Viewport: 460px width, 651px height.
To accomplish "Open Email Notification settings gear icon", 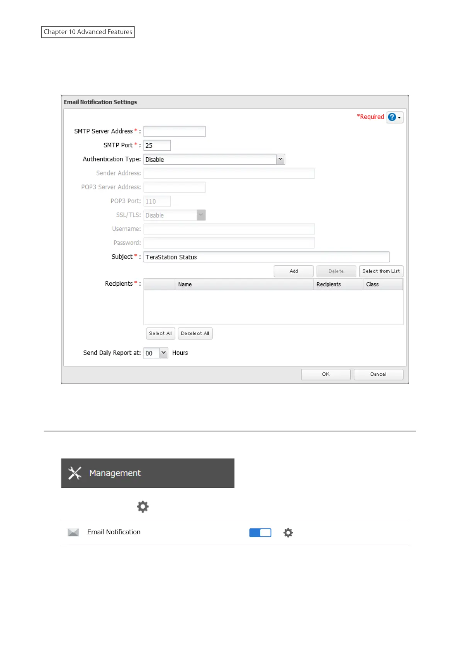I will [288, 533].
